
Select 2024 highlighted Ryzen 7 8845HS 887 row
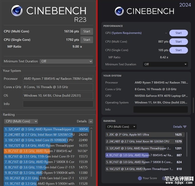click(145, 155)
